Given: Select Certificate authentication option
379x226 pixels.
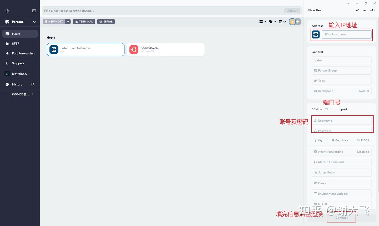Looking at the screenshot, I should point(340,140).
